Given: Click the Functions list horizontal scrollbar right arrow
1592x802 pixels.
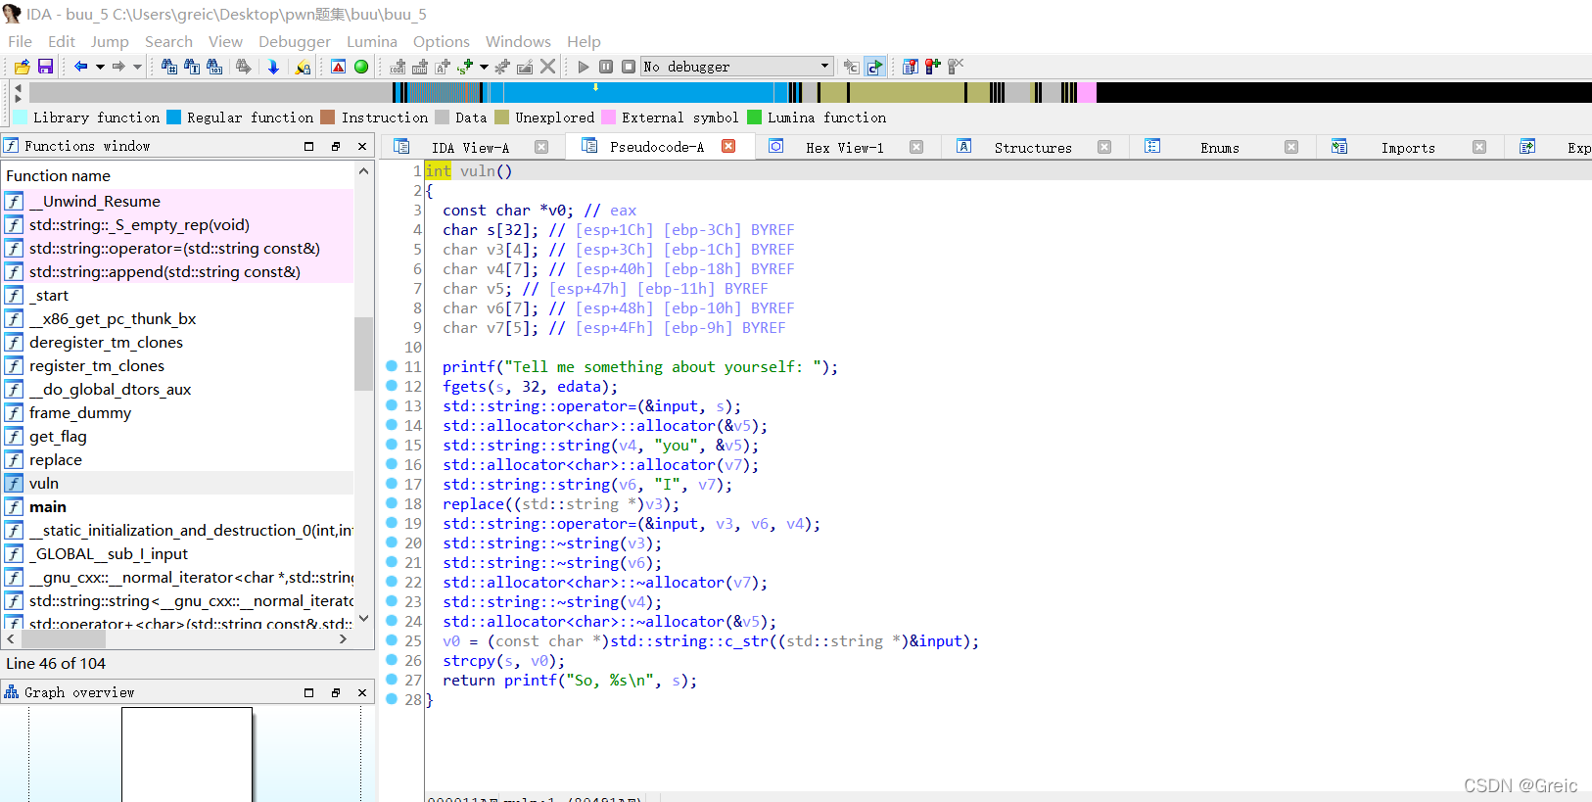Looking at the screenshot, I should (343, 638).
